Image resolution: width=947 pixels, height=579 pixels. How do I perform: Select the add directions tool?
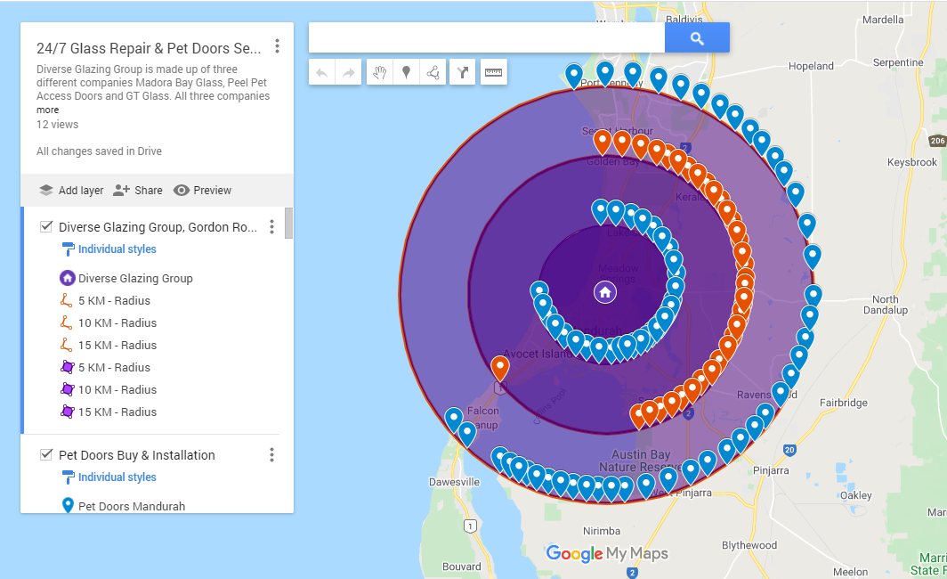click(x=462, y=72)
